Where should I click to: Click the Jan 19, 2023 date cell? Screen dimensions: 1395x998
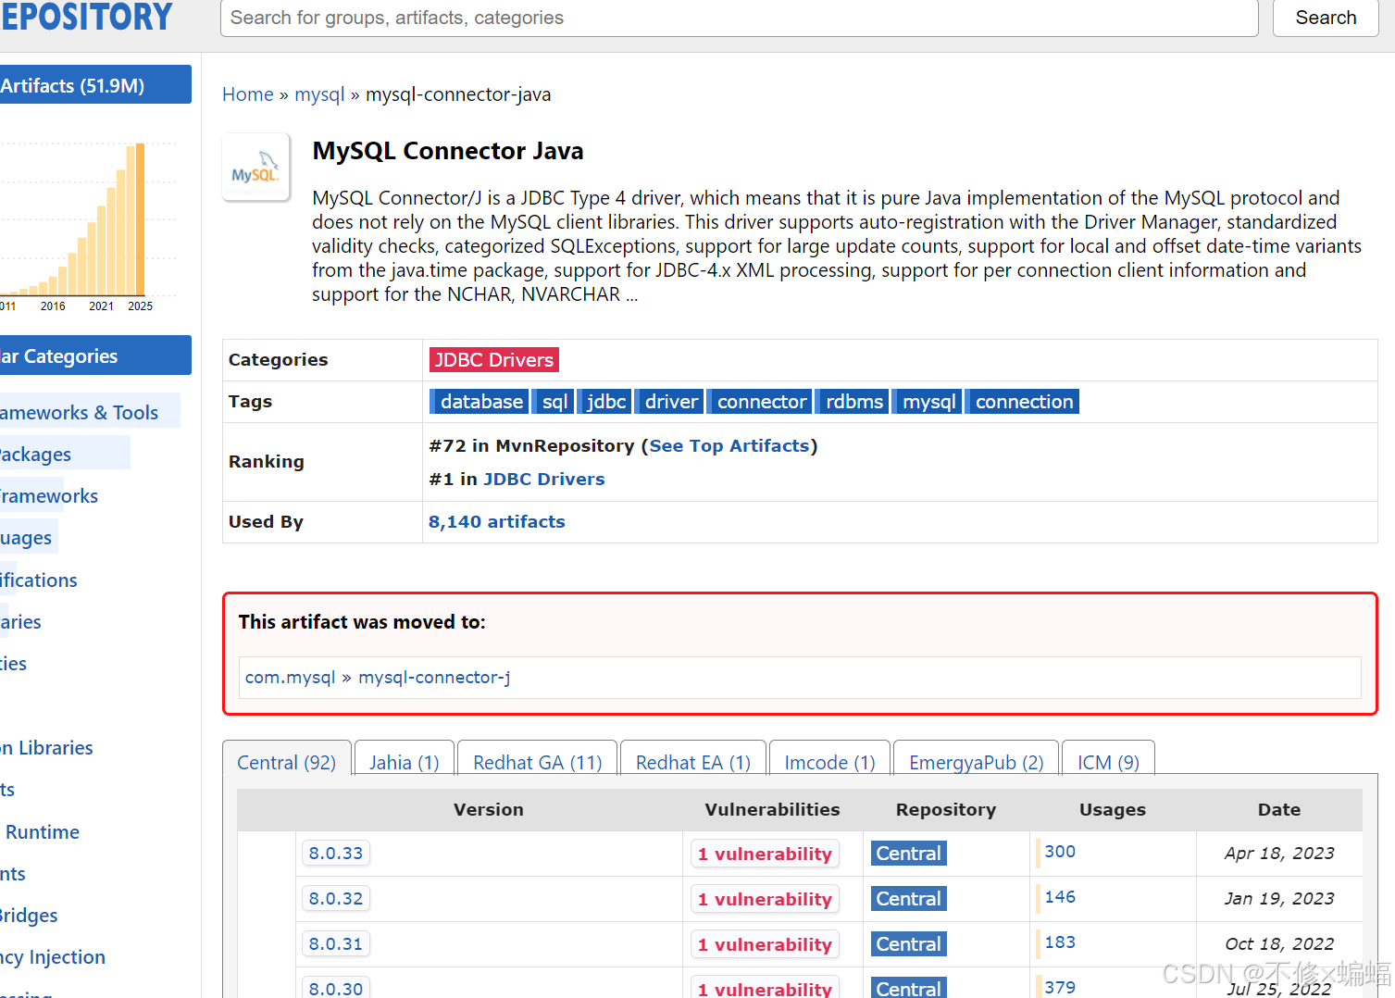(x=1279, y=899)
